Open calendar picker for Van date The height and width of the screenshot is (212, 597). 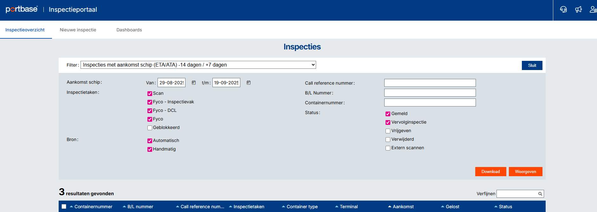(194, 83)
